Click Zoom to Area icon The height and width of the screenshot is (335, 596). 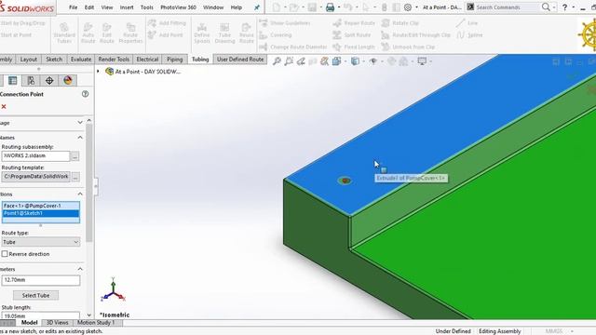coord(289,61)
